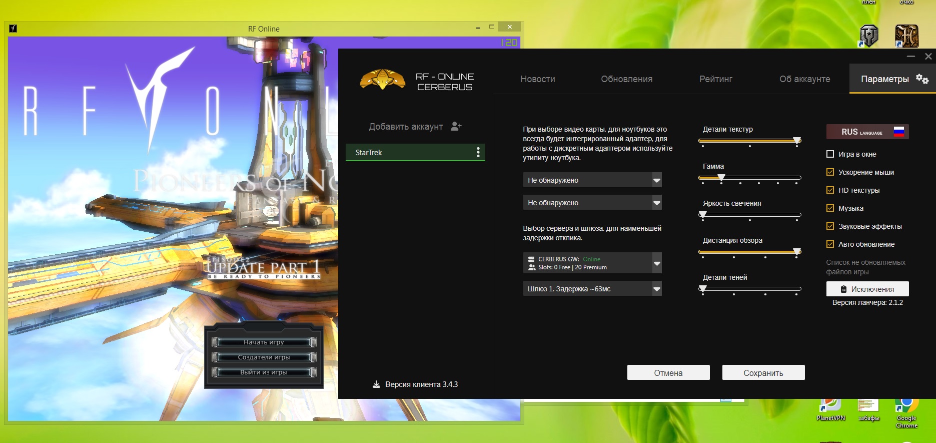Click Яркость свечения slider handle

(x=703, y=215)
